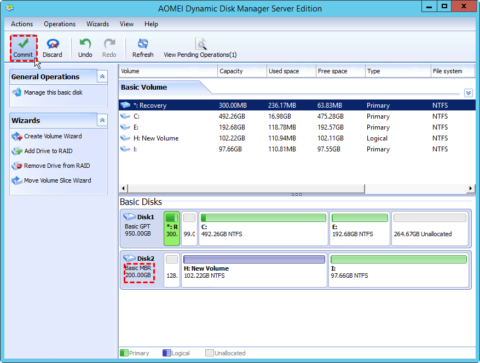Sort by File system column header

(x=453, y=71)
